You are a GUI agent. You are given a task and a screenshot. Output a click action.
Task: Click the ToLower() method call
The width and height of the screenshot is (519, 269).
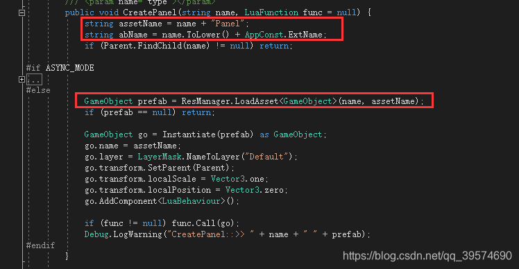pyautogui.click(x=208, y=35)
